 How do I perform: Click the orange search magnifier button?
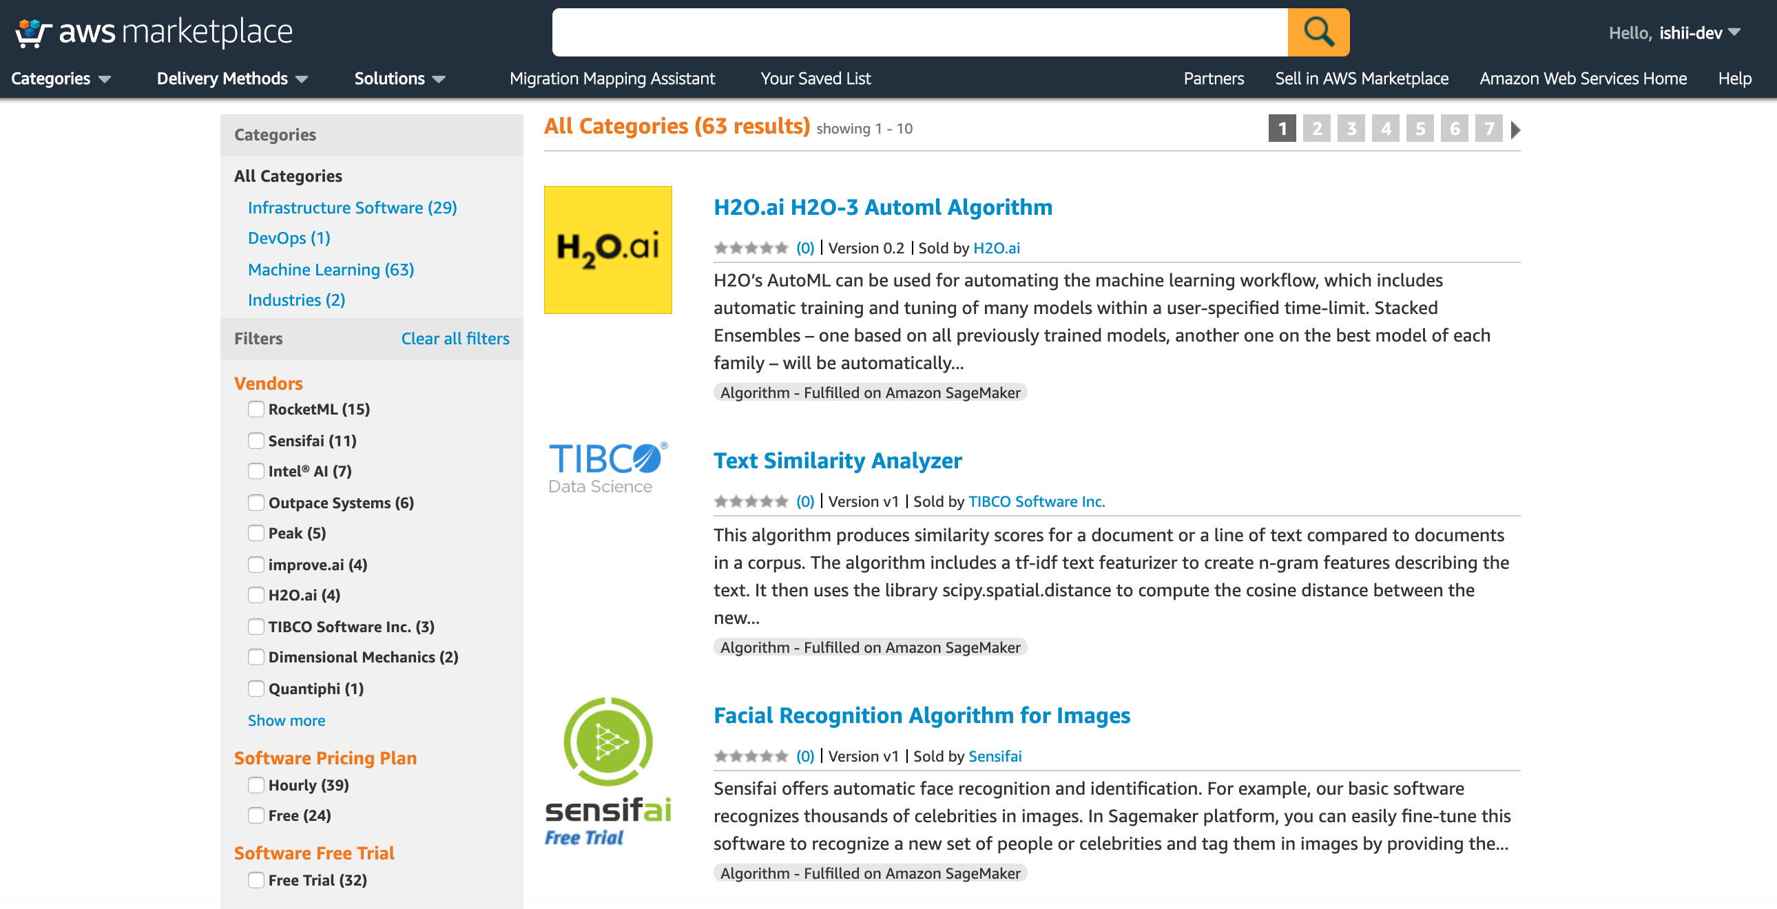1318,32
